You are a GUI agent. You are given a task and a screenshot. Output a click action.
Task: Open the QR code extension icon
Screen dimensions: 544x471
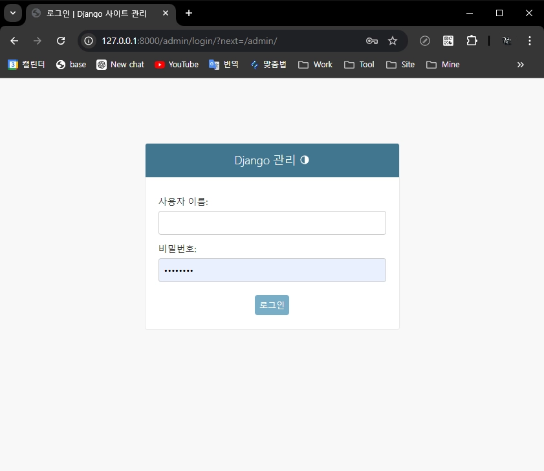tap(448, 41)
